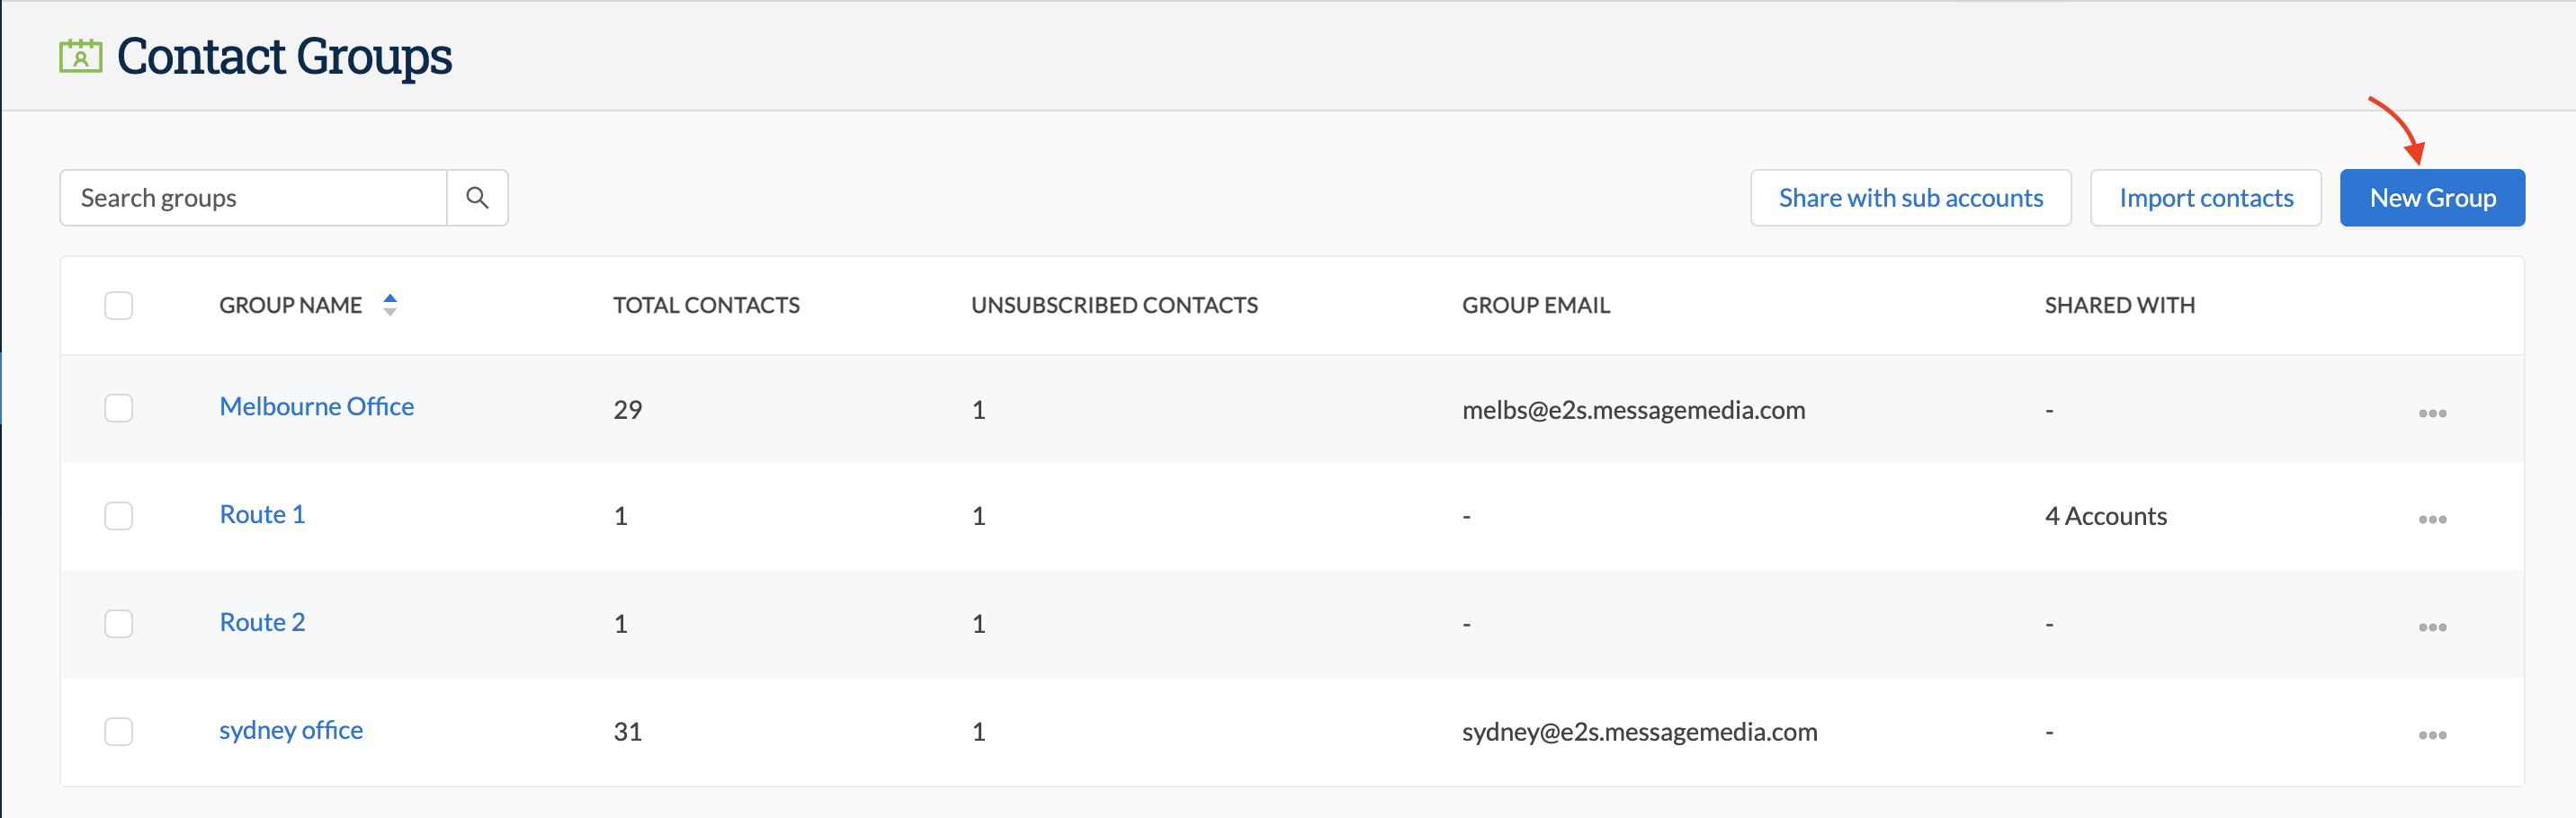Click the search magnifier icon
The image size is (2576, 818).
point(477,198)
